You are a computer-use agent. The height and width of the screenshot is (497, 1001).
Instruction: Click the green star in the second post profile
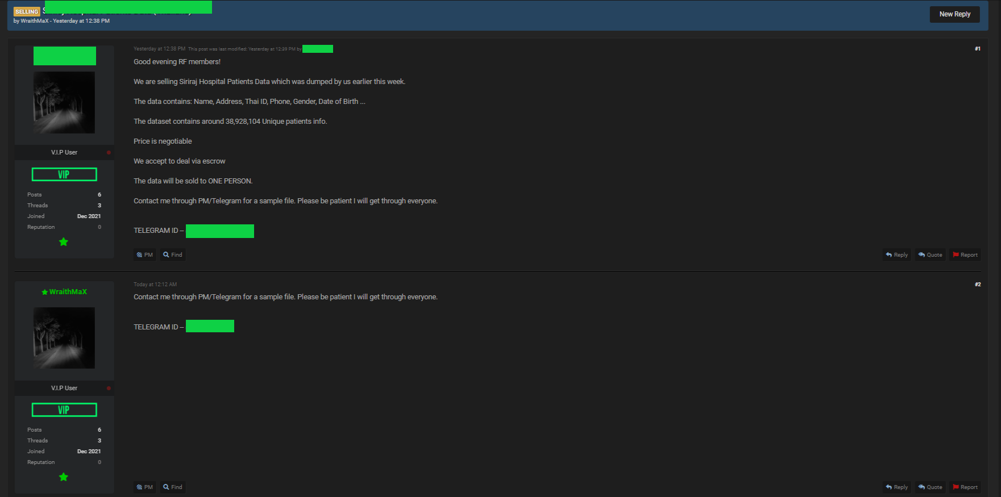[x=64, y=477]
